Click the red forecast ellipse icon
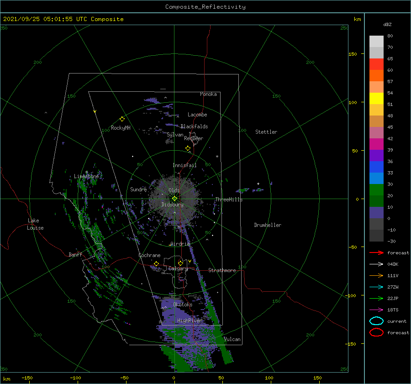The image size is (411, 384). click(376, 332)
